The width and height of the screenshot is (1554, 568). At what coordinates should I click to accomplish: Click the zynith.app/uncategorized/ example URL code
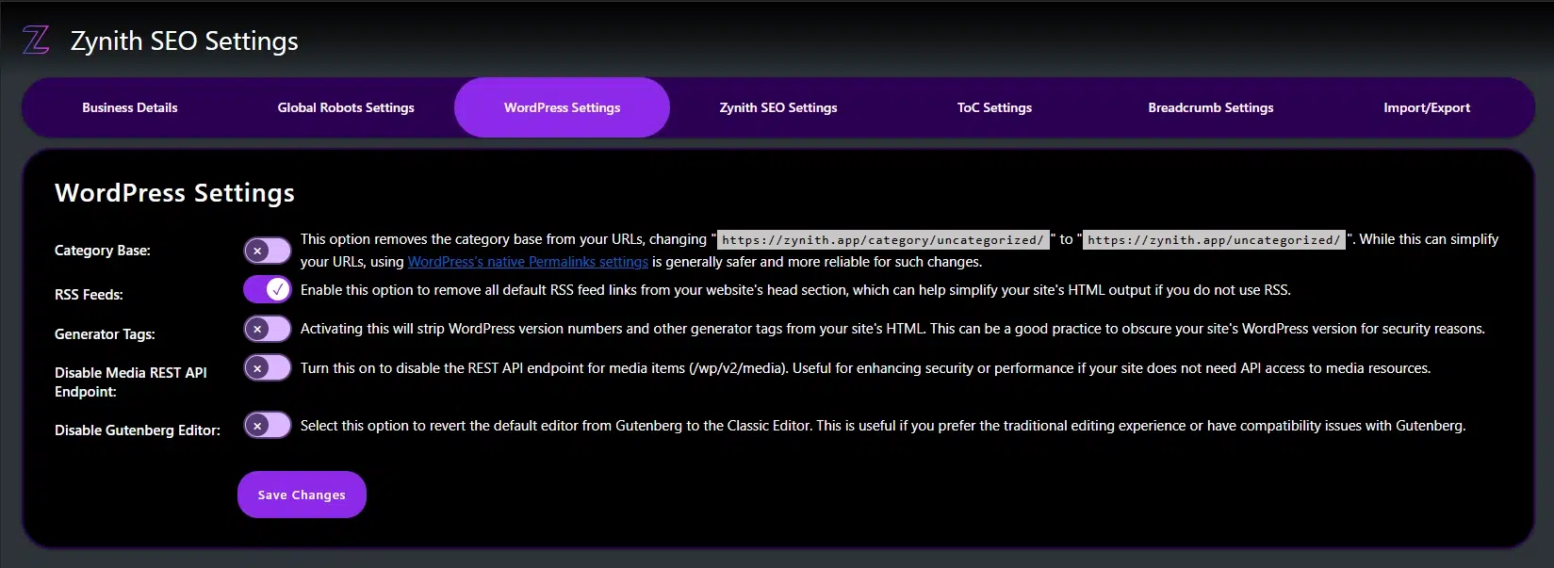click(1214, 240)
